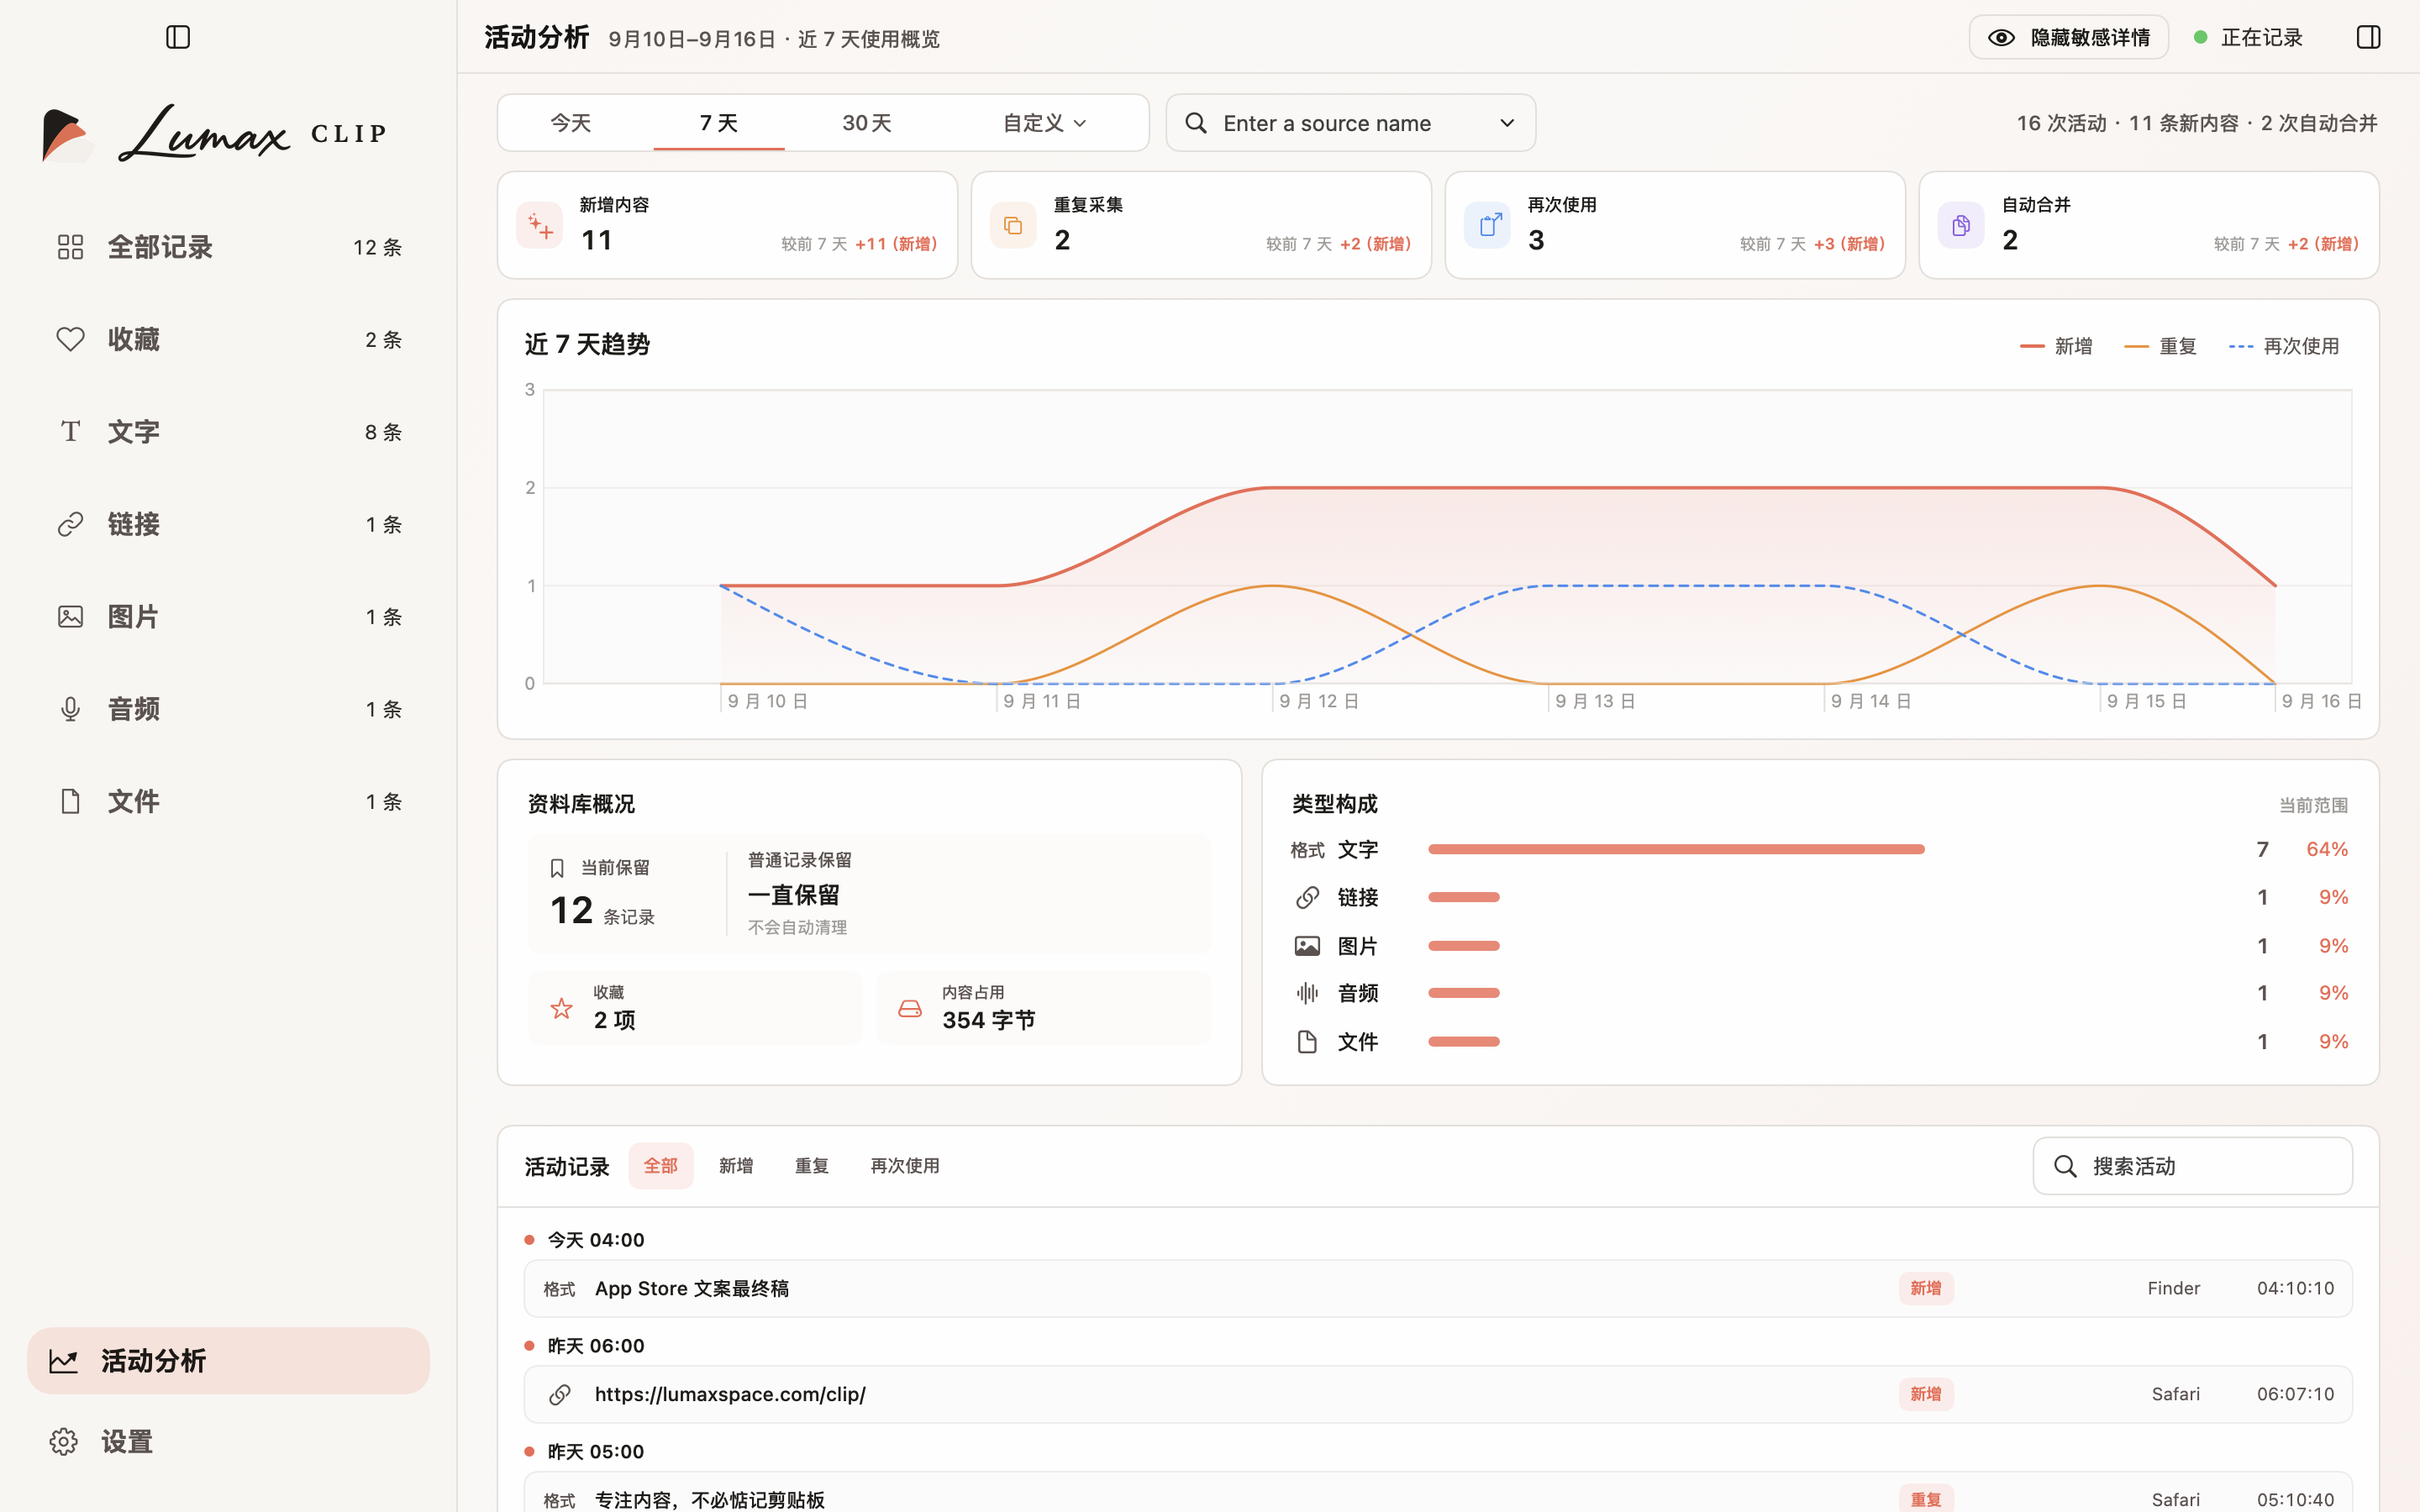Filter activity log by 全部
The image size is (2420, 1512).
tap(660, 1166)
